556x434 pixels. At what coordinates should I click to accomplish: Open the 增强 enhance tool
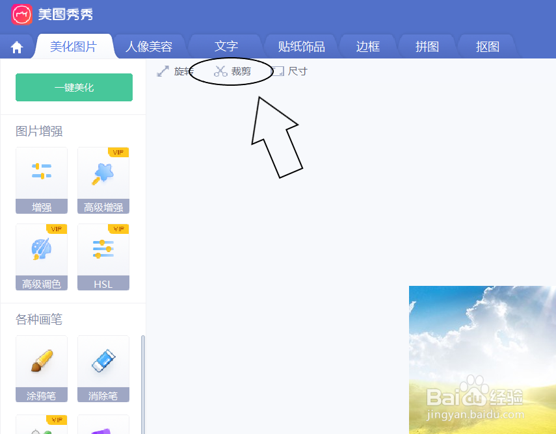point(42,181)
